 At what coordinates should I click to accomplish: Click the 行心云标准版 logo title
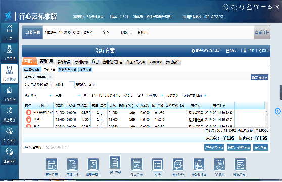point(38,16)
